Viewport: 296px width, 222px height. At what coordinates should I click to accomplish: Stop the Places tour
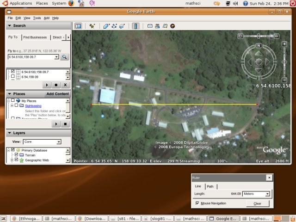(x=65, y=124)
